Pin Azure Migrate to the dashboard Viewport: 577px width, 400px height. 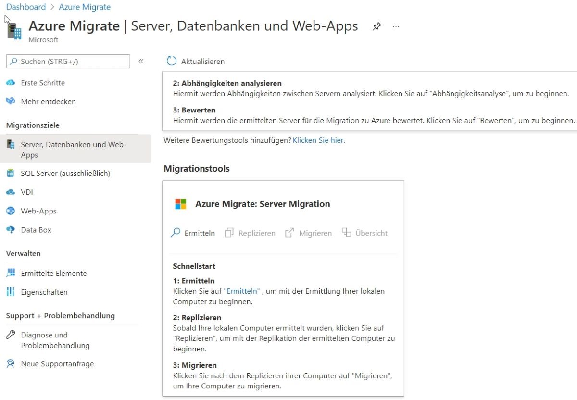point(377,26)
